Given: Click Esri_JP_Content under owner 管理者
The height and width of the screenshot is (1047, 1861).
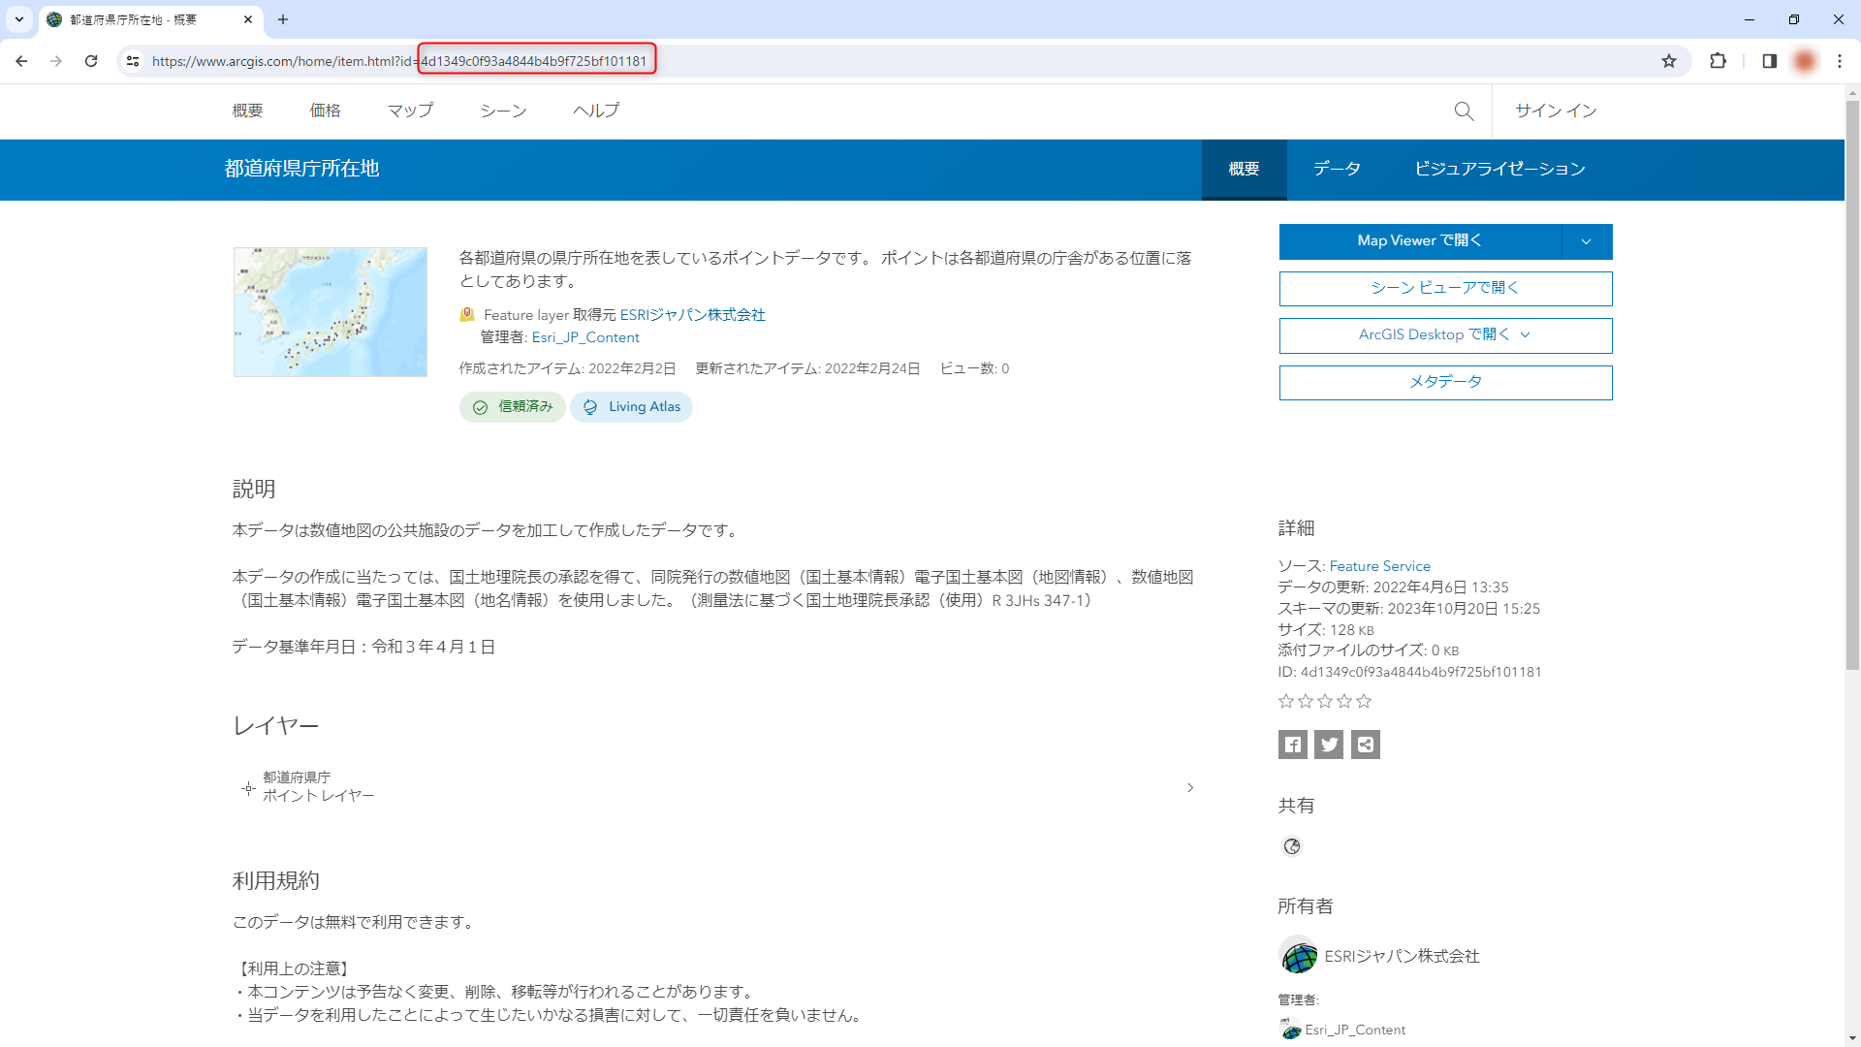Looking at the screenshot, I should (1355, 1031).
